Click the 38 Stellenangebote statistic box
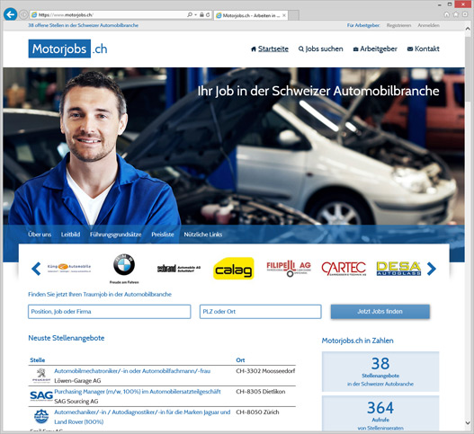This screenshot has width=474, height=434. [x=380, y=371]
